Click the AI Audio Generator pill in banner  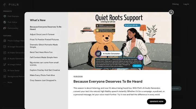109,54
